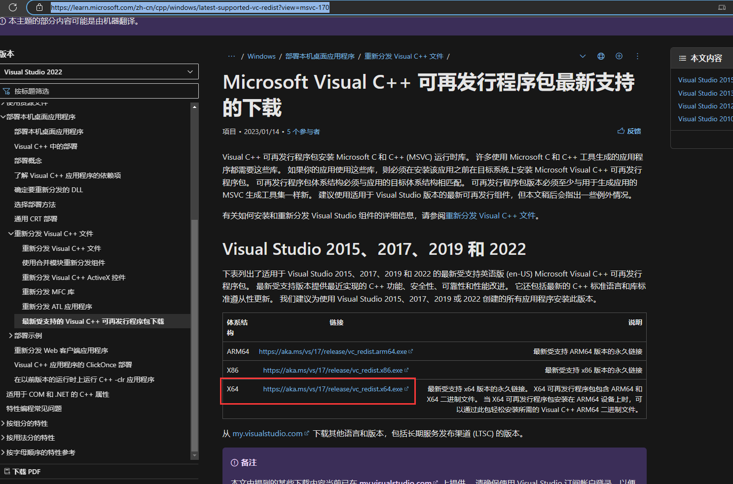Click the plus icon to add to collections

click(619, 56)
